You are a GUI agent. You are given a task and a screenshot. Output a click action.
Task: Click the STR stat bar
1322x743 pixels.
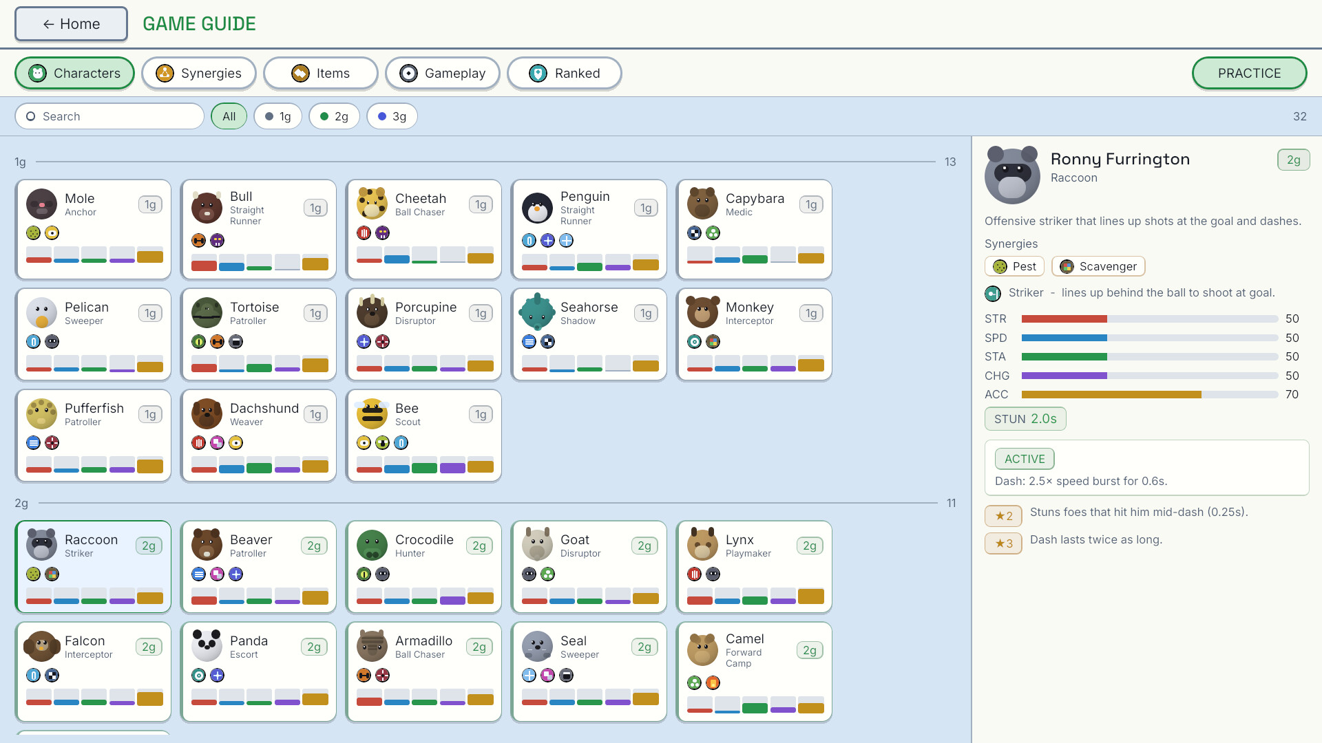coord(1150,319)
